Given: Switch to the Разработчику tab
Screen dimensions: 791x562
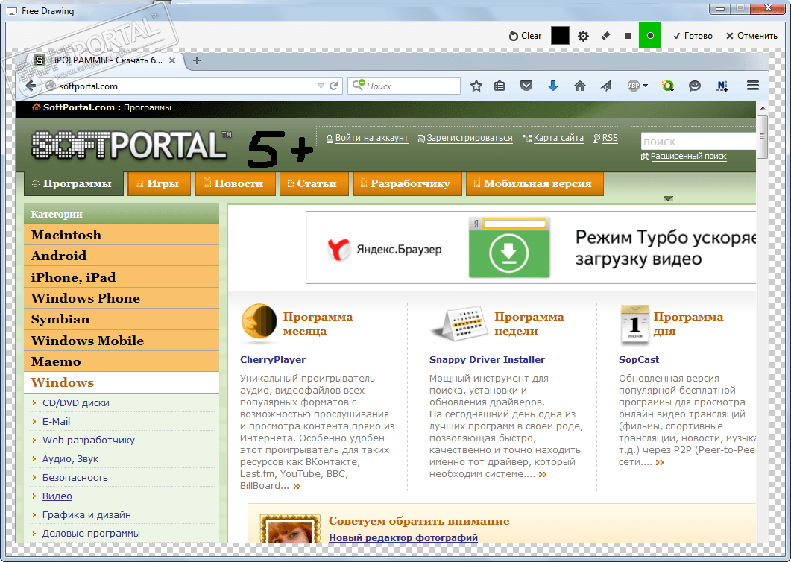Looking at the screenshot, I should (408, 183).
